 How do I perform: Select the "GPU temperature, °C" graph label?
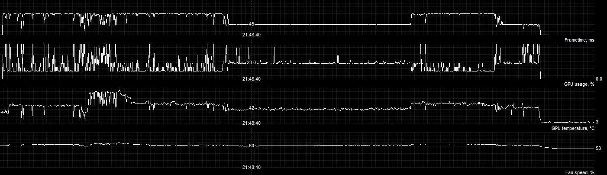[573, 128]
